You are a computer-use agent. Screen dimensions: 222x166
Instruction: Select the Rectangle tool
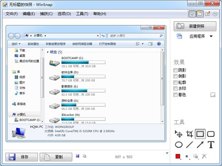point(200,134)
